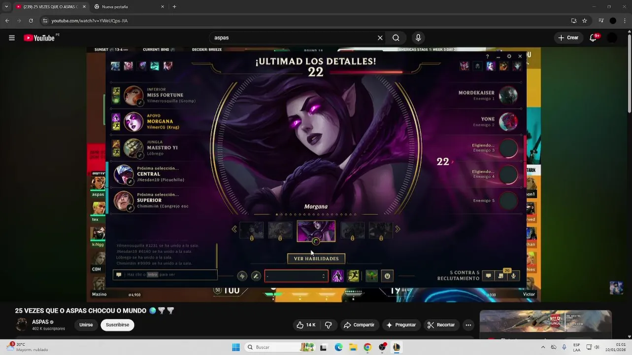632x355 pixels.
Task: Open champ select chat bubble icon
Action: 488,276
